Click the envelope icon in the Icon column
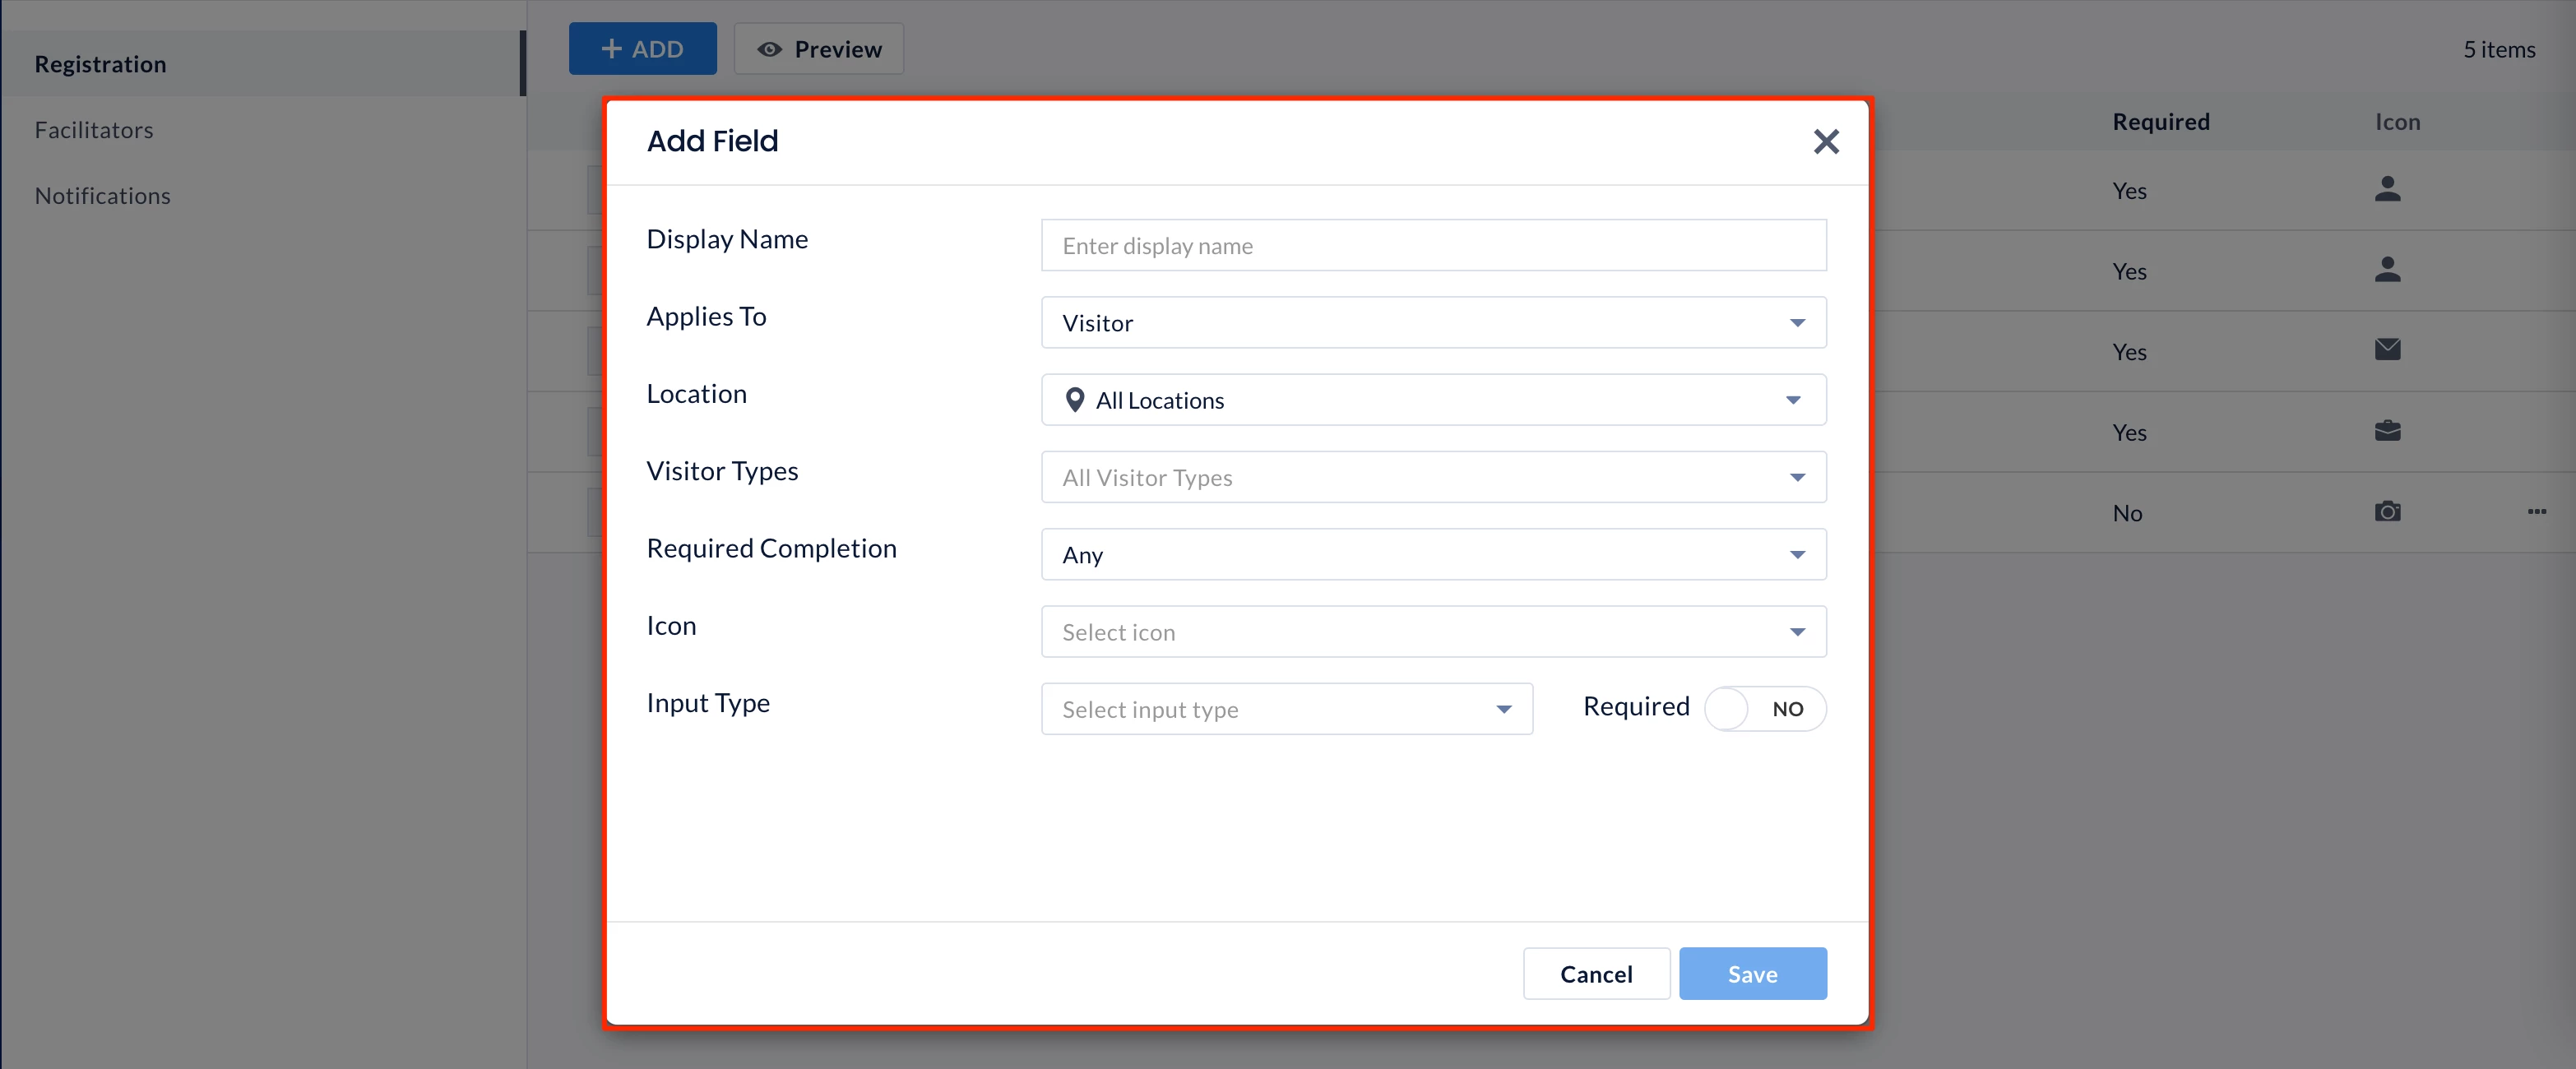The width and height of the screenshot is (2576, 1069). click(2386, 350)
